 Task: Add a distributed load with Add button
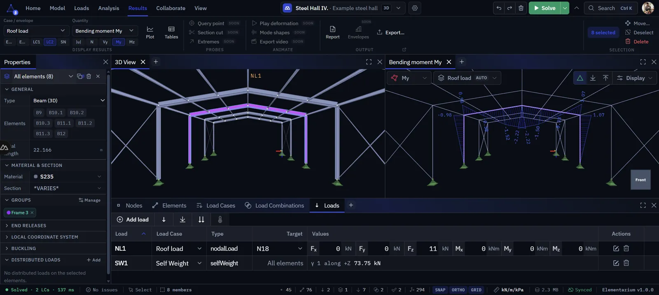[93, 260]
